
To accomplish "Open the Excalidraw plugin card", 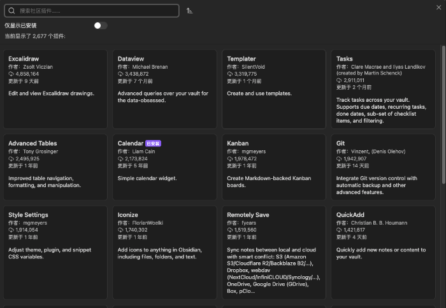I will (x=55, y=88).
